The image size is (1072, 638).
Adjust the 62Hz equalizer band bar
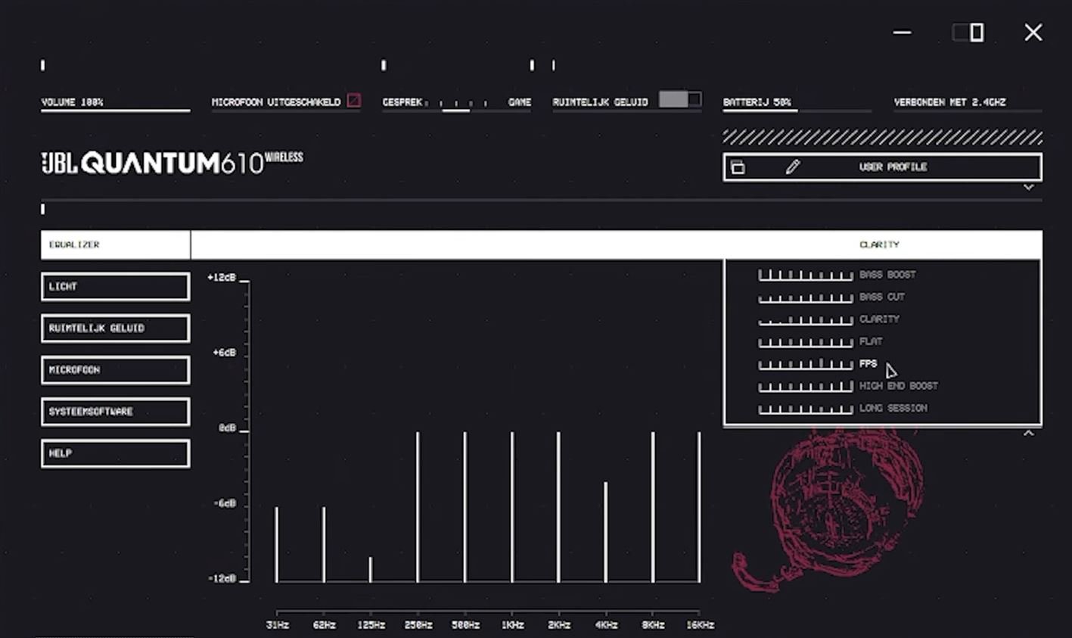pos(324,544)
